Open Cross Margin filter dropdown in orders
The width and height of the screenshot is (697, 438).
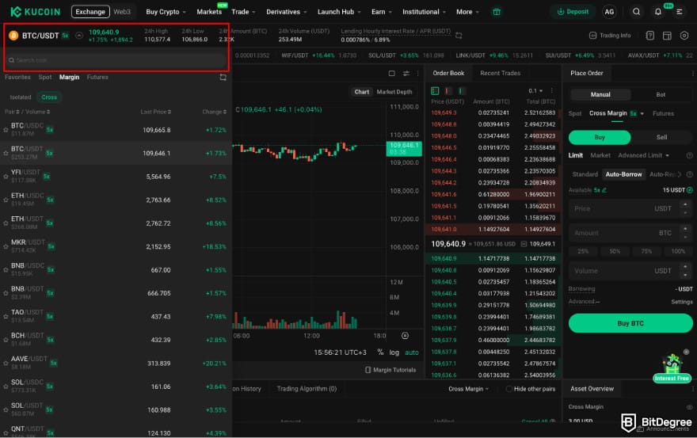(x=468, y=389)
